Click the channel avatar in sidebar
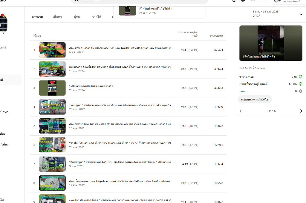The height and width of the screenshot is (203, 306). (4, 23)
